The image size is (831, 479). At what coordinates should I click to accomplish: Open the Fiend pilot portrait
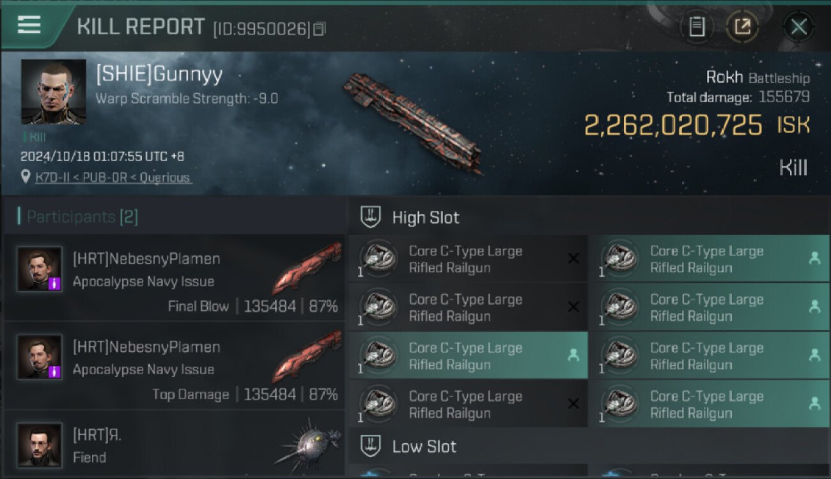(40, 445)
